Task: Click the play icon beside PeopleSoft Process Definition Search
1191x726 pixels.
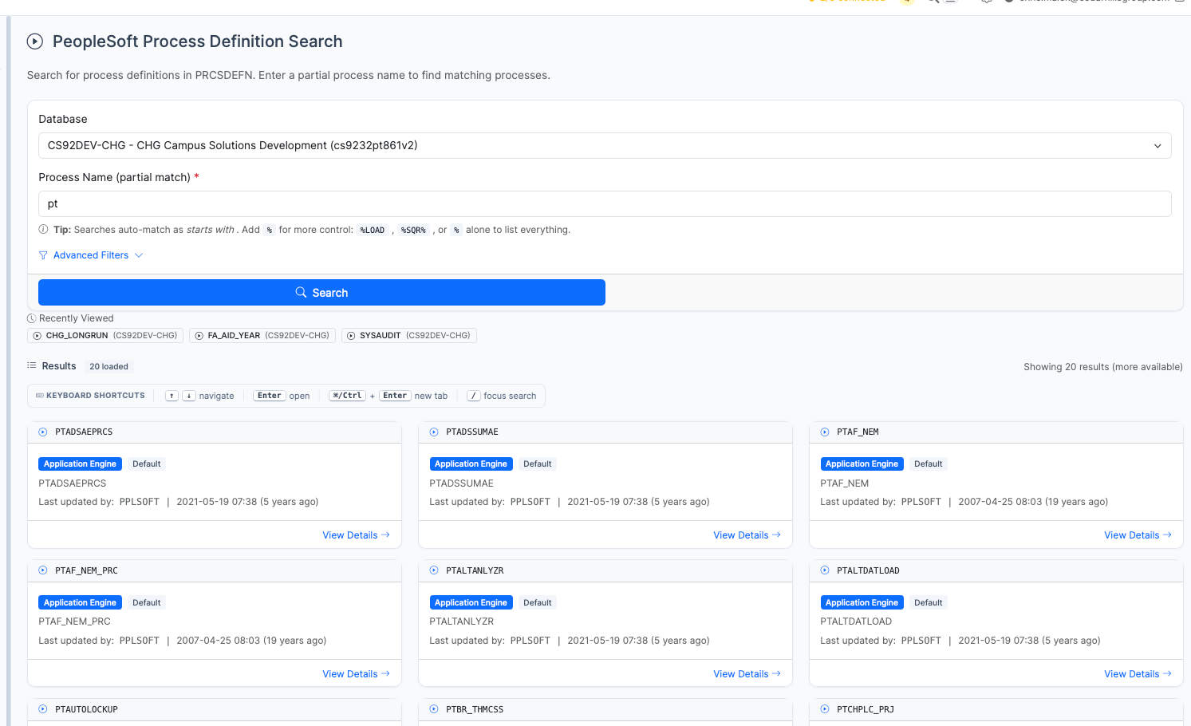Action: coord(35,41)
